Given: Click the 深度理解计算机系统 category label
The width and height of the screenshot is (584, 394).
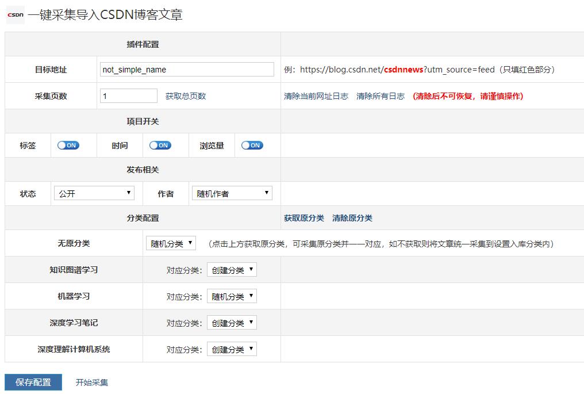Looking at the screenshot, I should click(74, 349).
